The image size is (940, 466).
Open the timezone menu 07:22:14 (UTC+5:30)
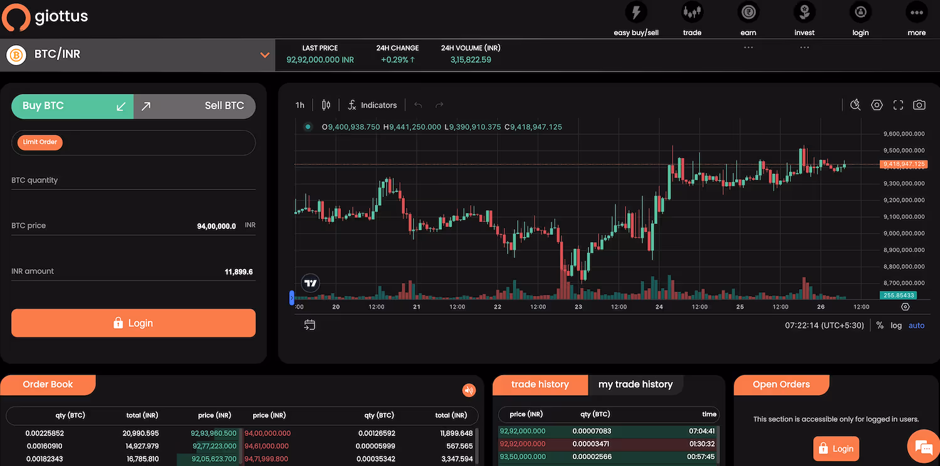[x=825, y=326]
